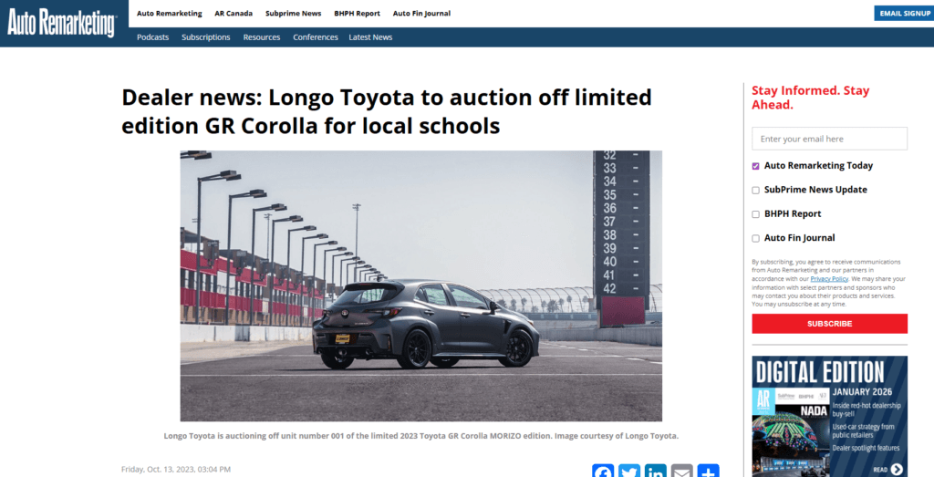Expand the Resources menu

tap(262, 36)
